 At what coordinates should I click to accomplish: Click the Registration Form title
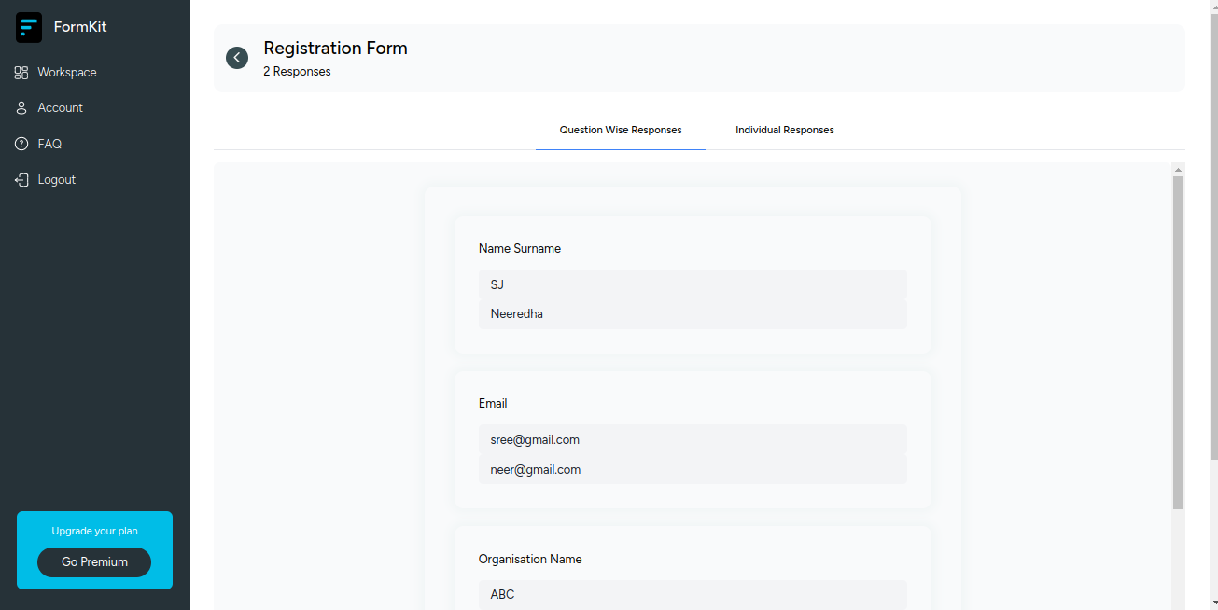tap(335, 48)
